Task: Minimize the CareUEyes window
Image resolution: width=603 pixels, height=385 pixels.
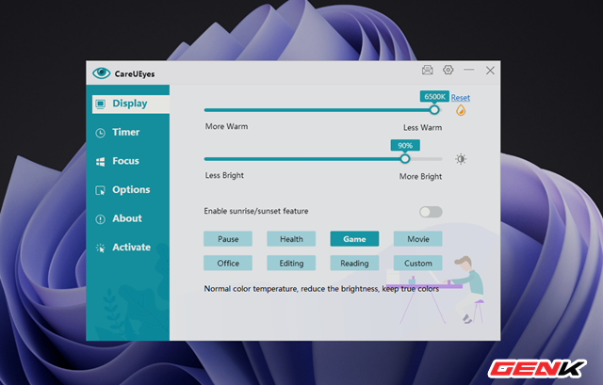Action: [x=469, y=70]
